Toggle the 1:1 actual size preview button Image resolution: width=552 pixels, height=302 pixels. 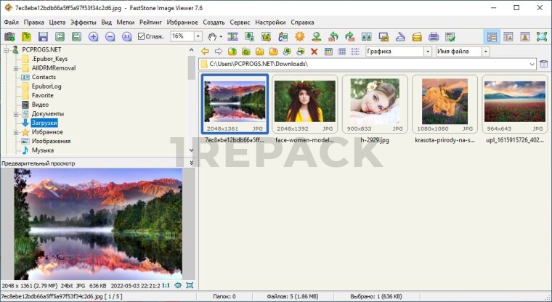tap(166, 285)
